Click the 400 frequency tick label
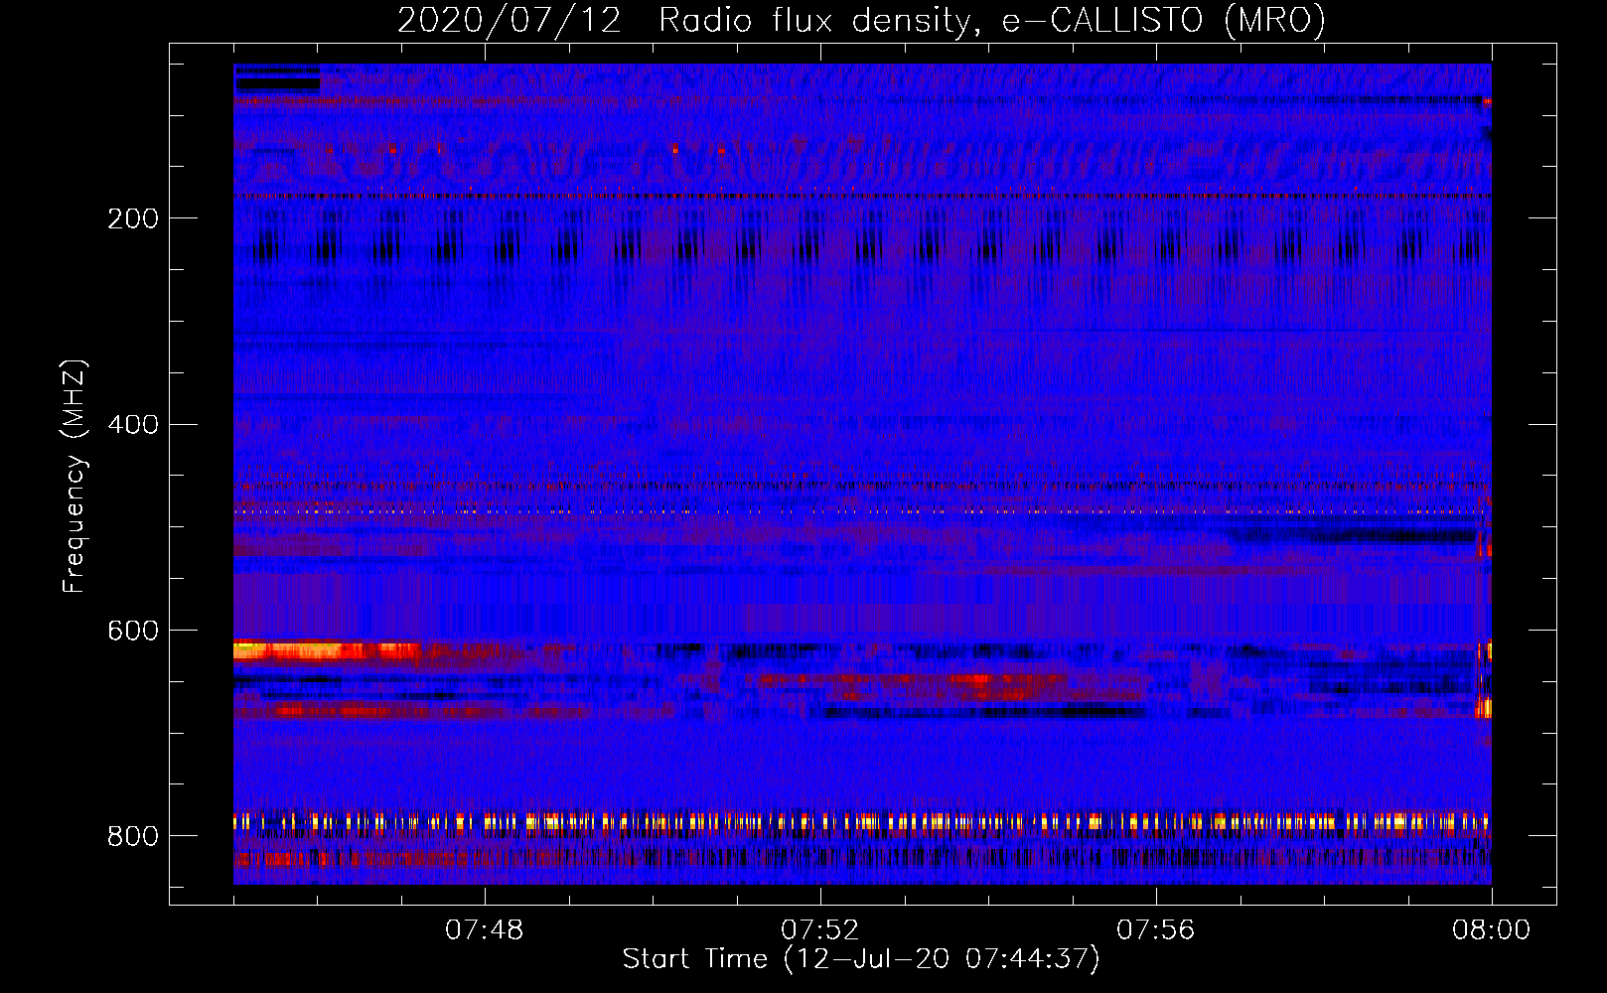The width and height of the screenshot is (1607, 993). tap(133, 425)
